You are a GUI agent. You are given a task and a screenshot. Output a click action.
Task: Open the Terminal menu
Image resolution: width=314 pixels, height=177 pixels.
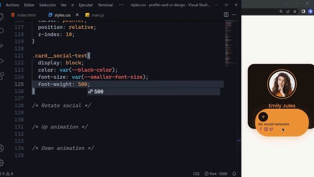tap(105, 5)
